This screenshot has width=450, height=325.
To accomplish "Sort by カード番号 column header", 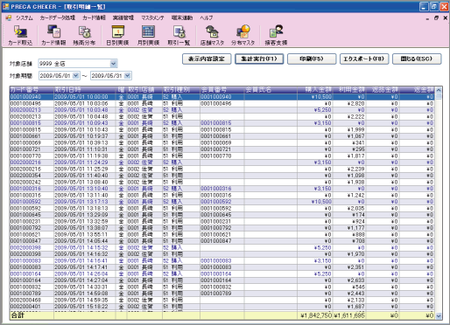I will click(x=32, y=90).
